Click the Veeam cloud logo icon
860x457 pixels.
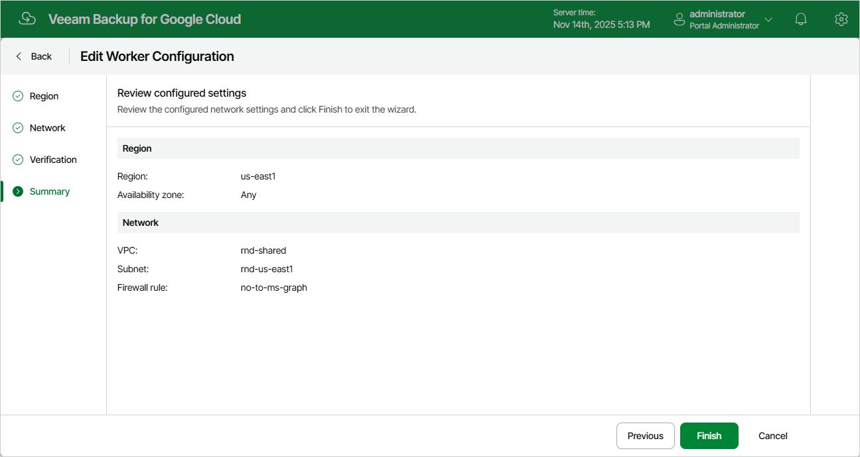[27, 19]
